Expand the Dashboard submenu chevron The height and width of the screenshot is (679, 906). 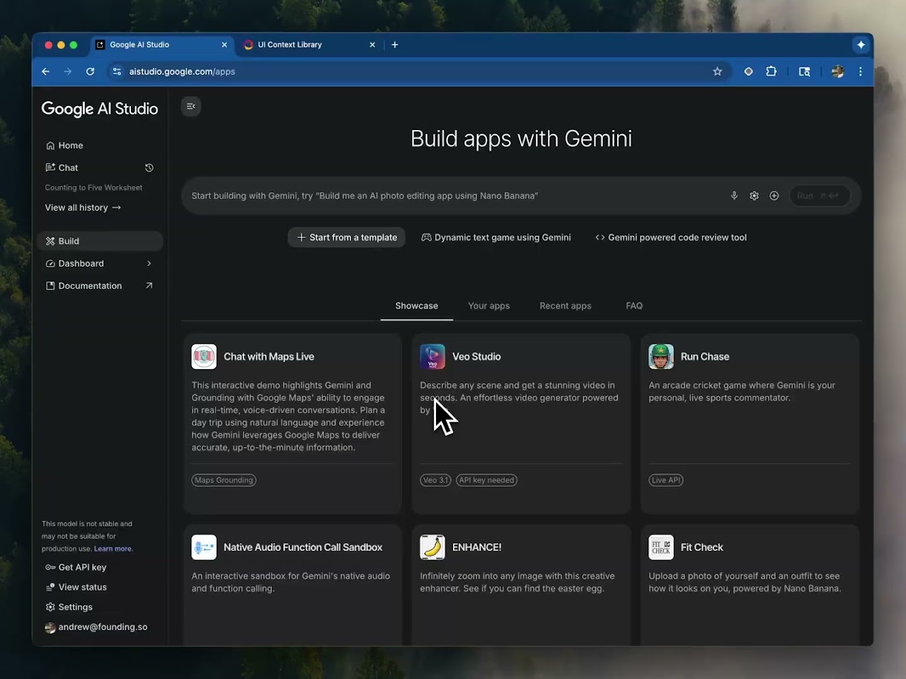point(149,263)
